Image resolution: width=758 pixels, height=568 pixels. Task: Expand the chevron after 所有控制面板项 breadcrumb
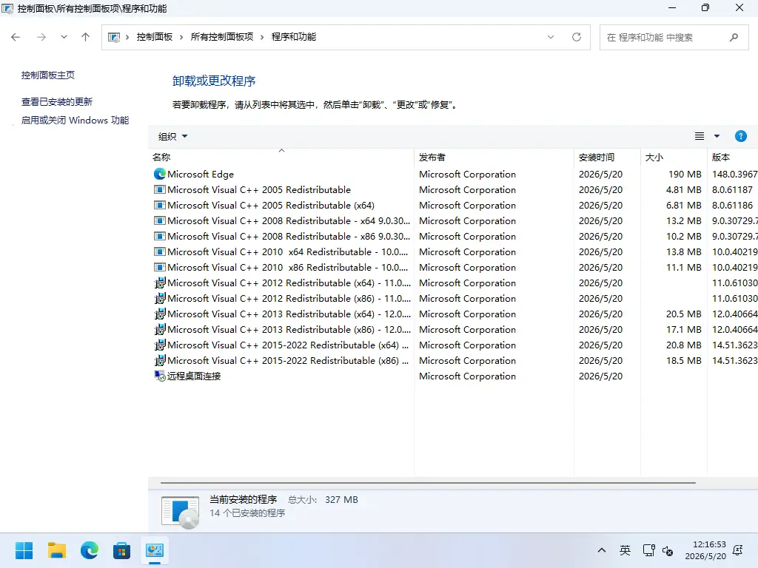tap(262, 37)
